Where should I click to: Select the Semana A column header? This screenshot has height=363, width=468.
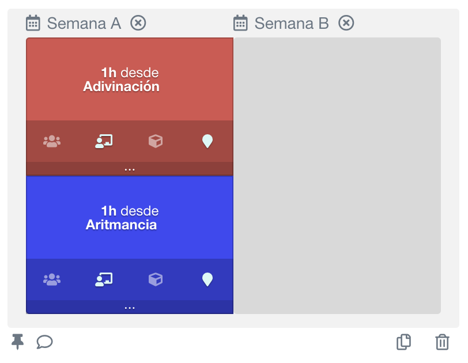pyautogui.click(x=84, y=23)
